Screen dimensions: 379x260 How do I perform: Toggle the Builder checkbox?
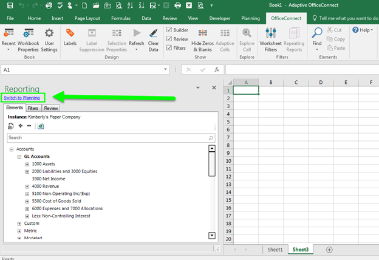(169, 30)
